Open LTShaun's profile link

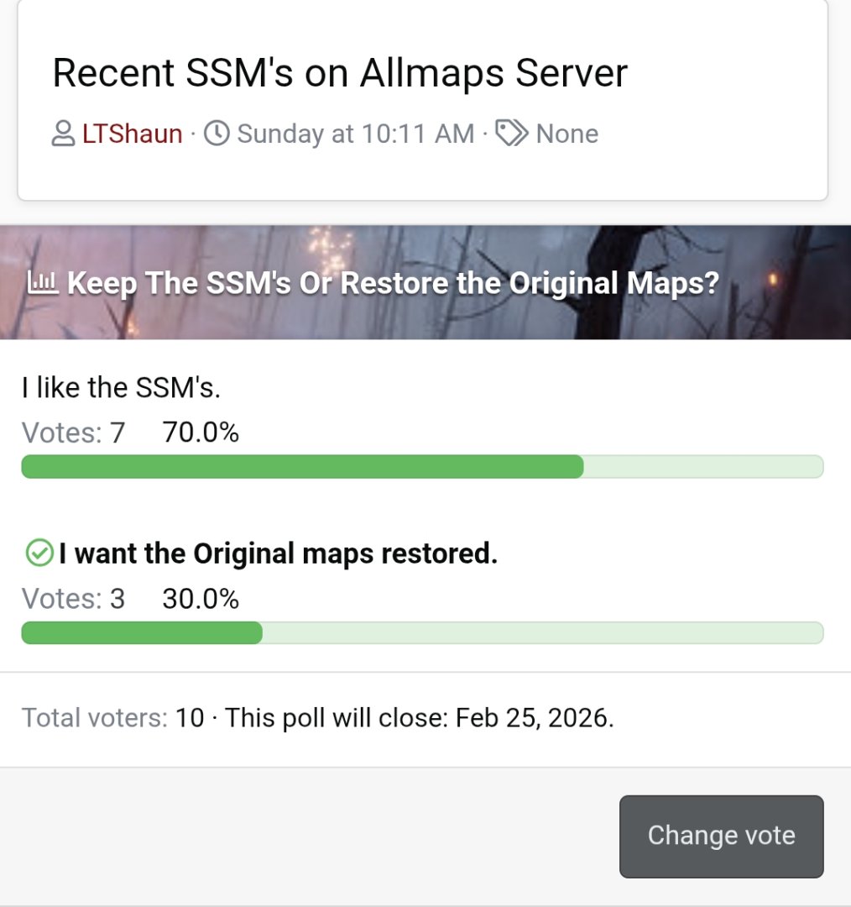132,134
